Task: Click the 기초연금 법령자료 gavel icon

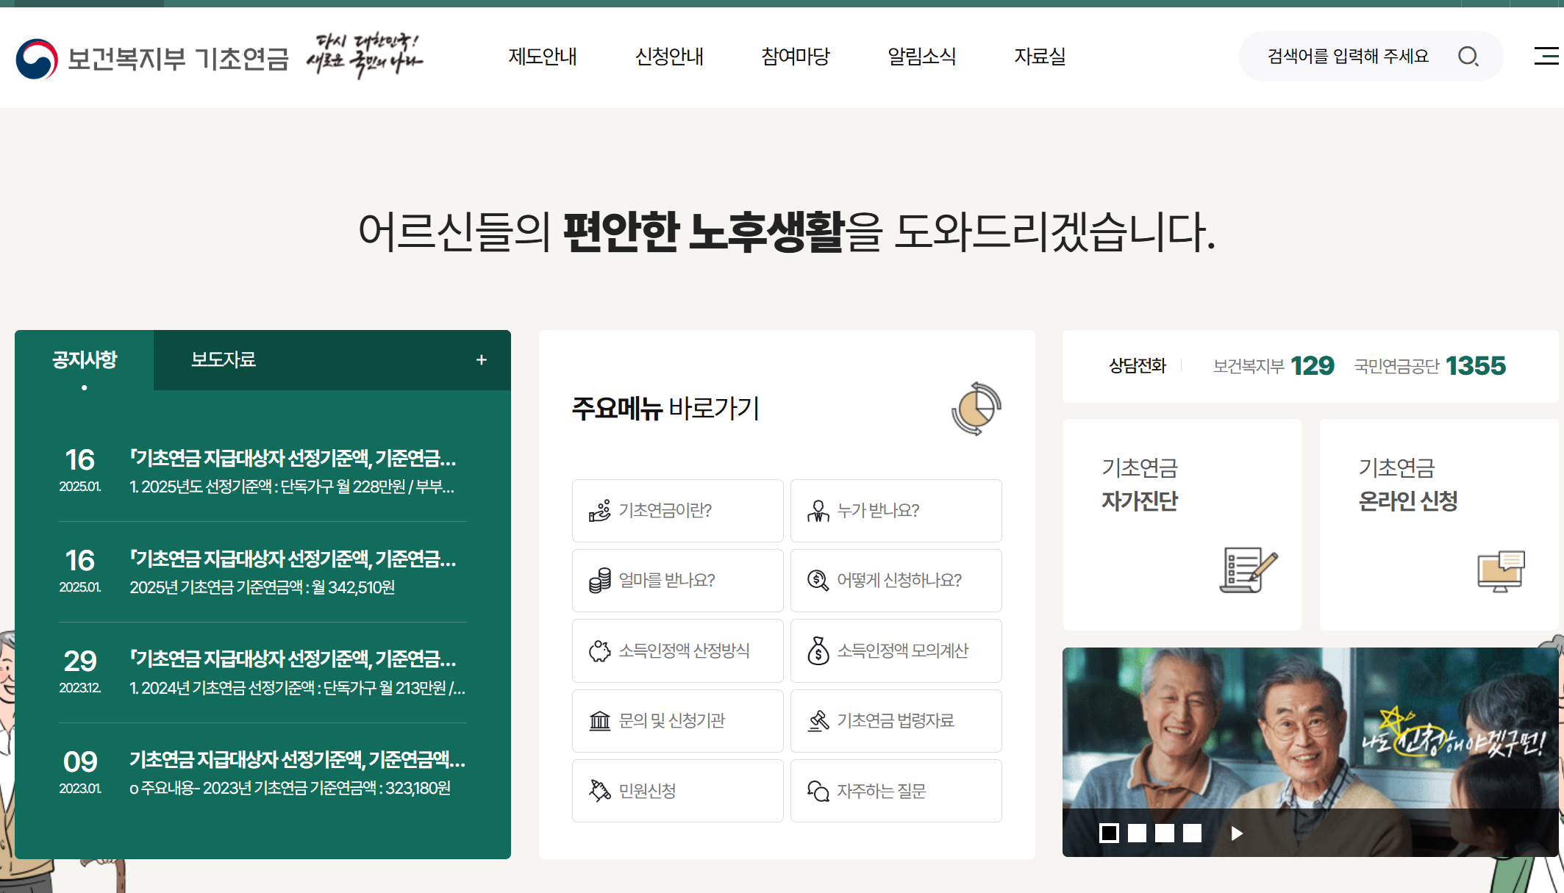Action: click(818, 720)
